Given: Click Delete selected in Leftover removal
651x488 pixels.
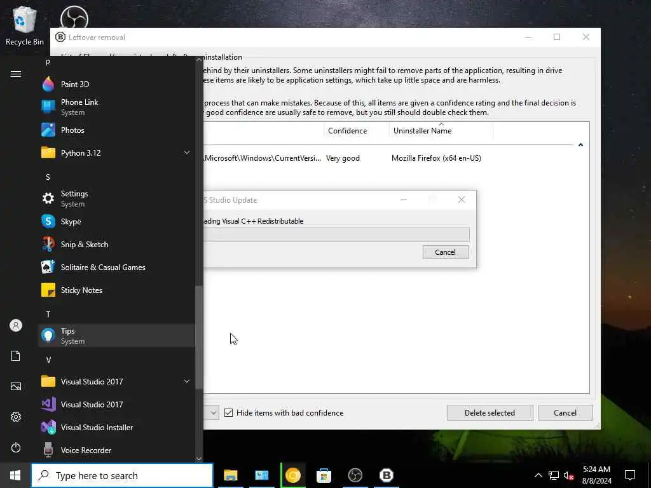Looking at the screenshot, I should (490, 412).
